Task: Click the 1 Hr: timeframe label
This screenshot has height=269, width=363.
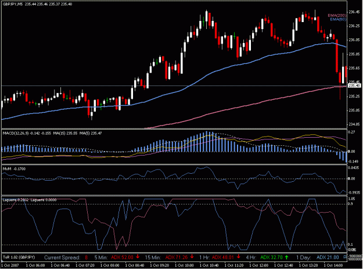Action: coord(204,257)
